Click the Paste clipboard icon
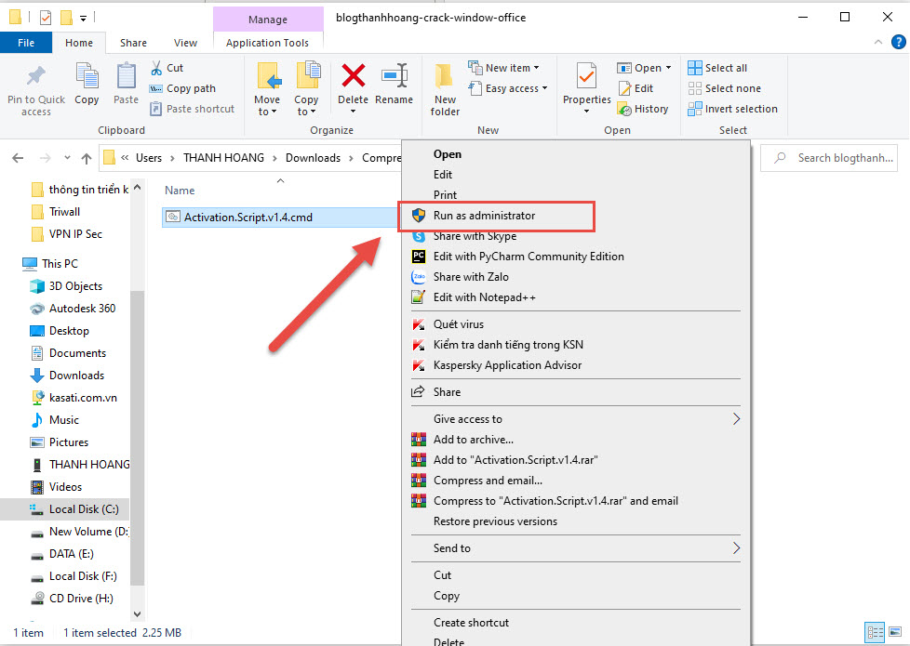910x646 pixels. point(126,82)
